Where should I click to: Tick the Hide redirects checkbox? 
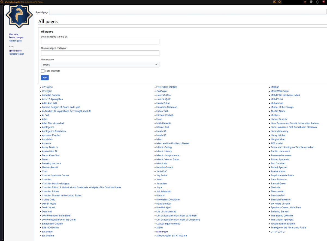pyautogui.click(x=43, y=71)
